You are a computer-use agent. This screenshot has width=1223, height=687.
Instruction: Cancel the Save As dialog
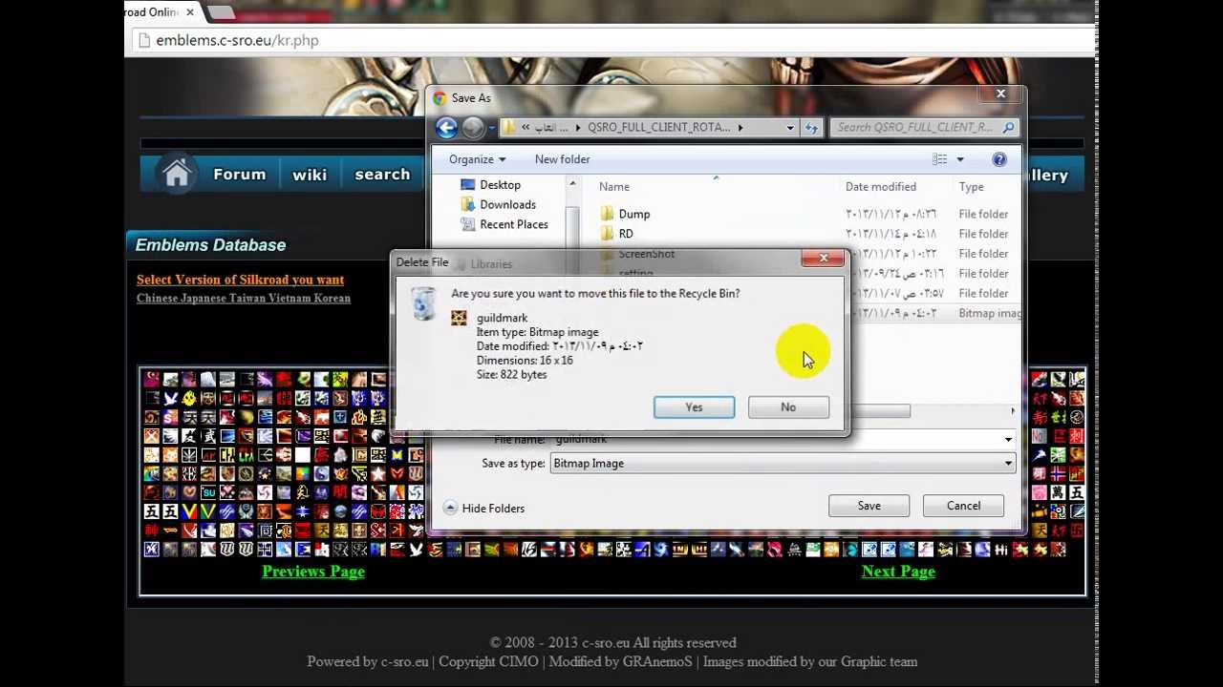click(x=963, y=506)
